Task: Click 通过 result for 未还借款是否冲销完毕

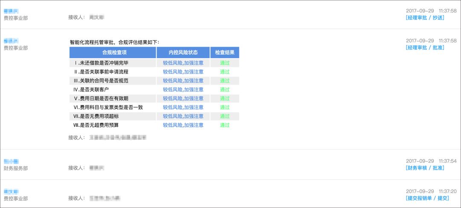Action: click(x=225, y=63)
